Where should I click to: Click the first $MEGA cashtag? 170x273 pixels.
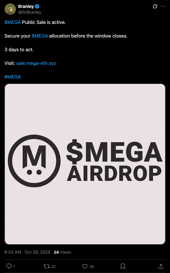click(13, 22)
